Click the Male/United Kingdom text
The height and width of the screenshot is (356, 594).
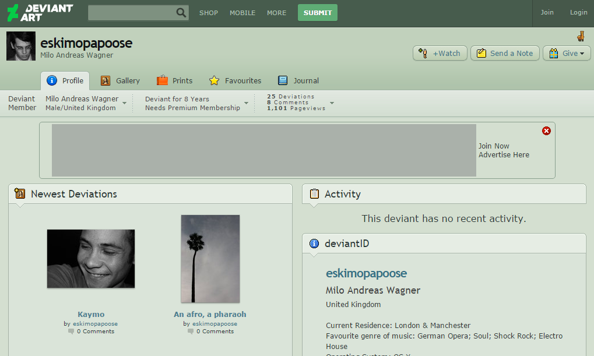pos(80,108)
